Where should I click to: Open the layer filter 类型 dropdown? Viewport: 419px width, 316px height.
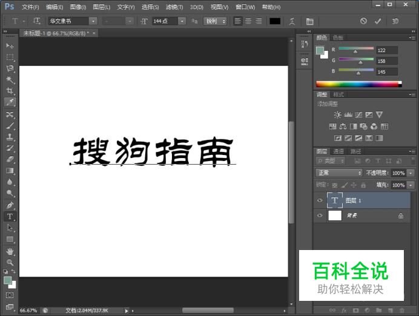click(330, 161)
